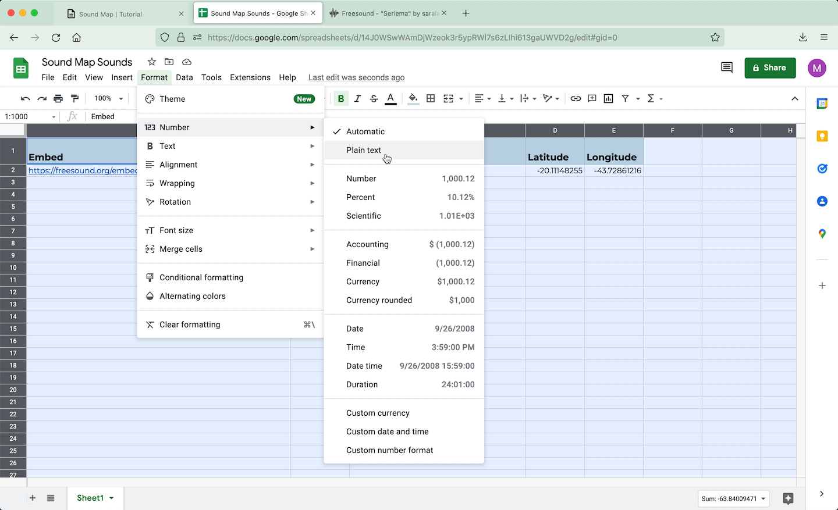Toggle bold formatting in toolbar
The height and width of the screenshot is (510, 838).
[x=341, y=99]
